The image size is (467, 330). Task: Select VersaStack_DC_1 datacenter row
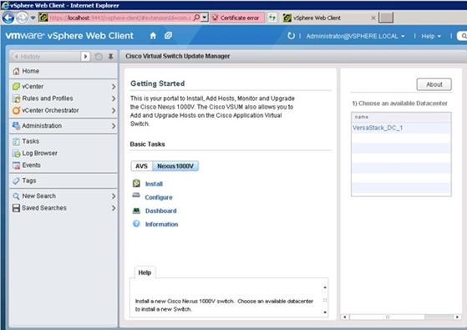pos(401,128)
